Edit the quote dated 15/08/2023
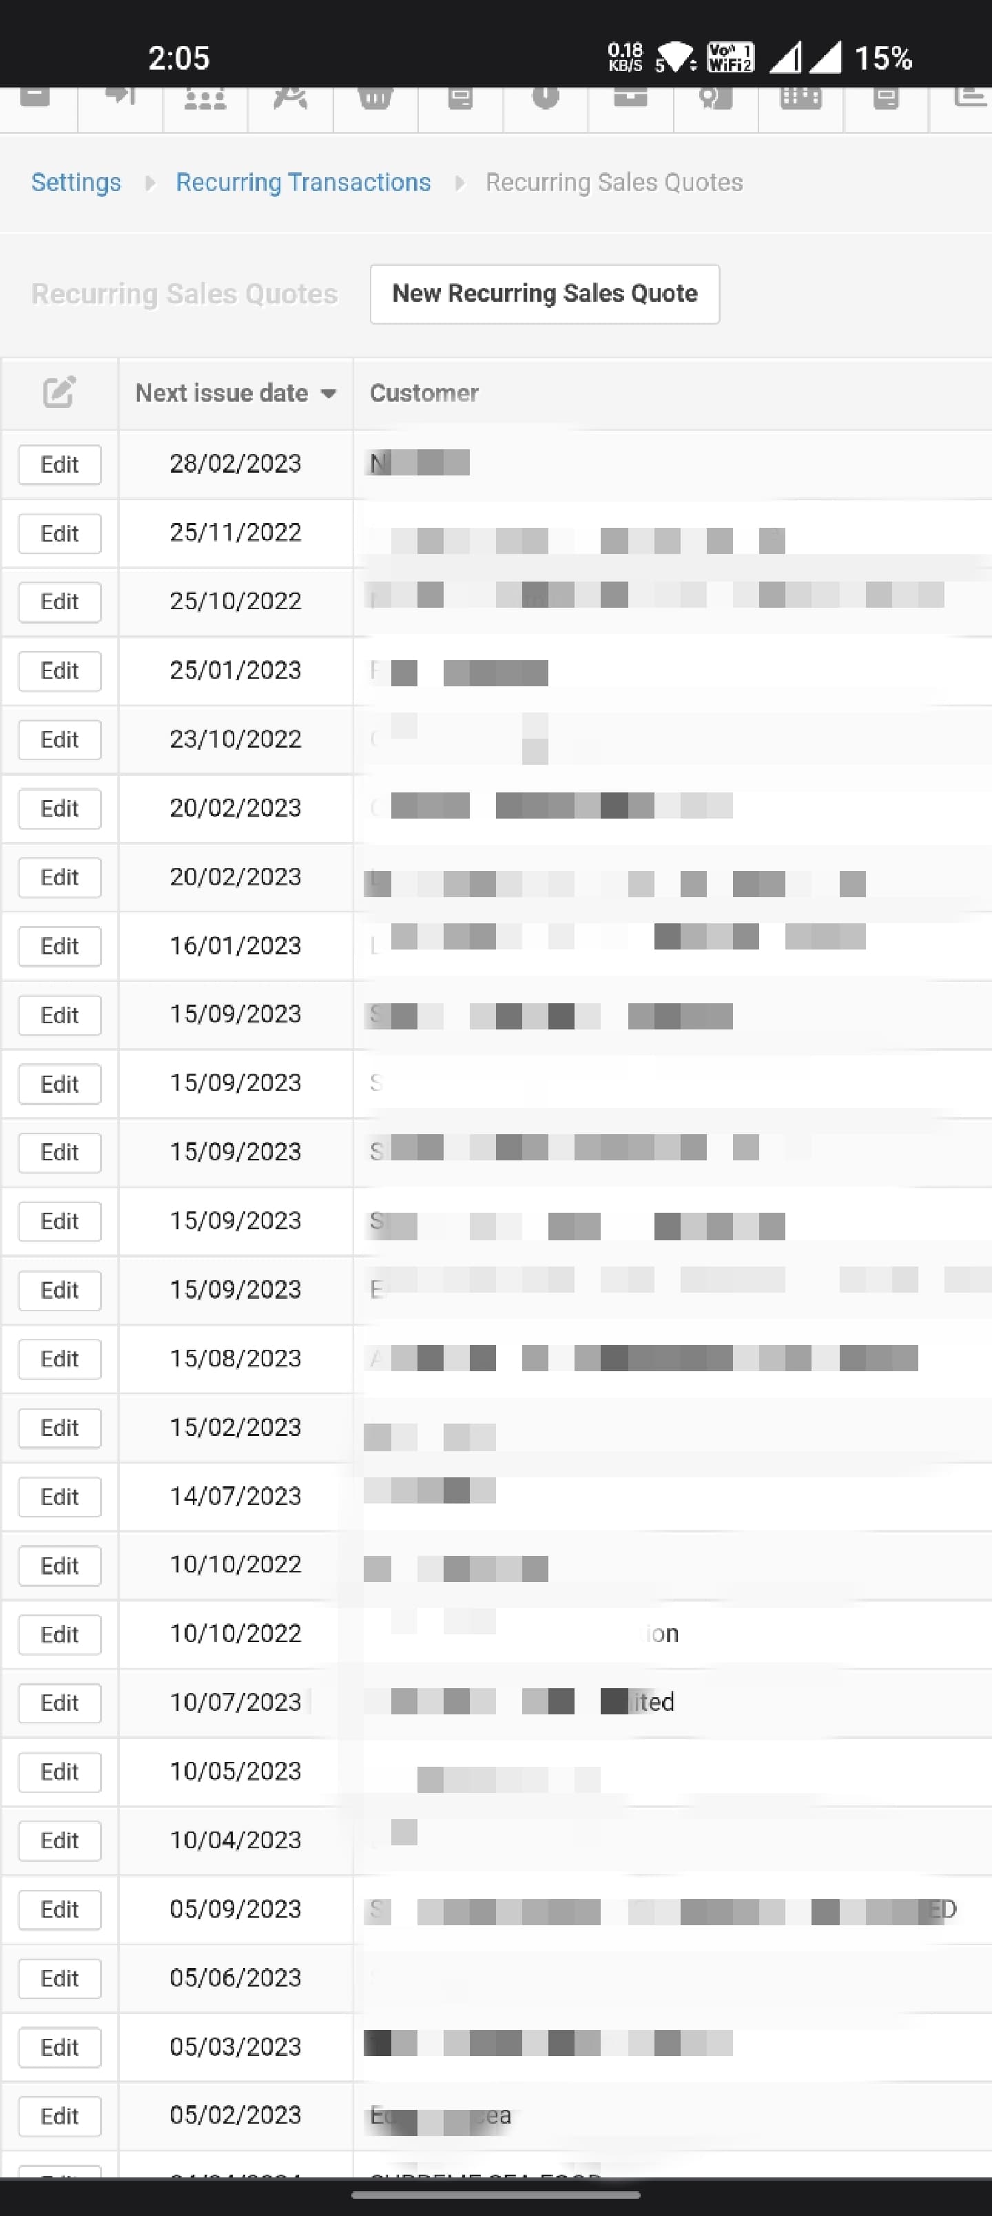The height and width of the screenshot is (2216, 992). point(59,1360)
